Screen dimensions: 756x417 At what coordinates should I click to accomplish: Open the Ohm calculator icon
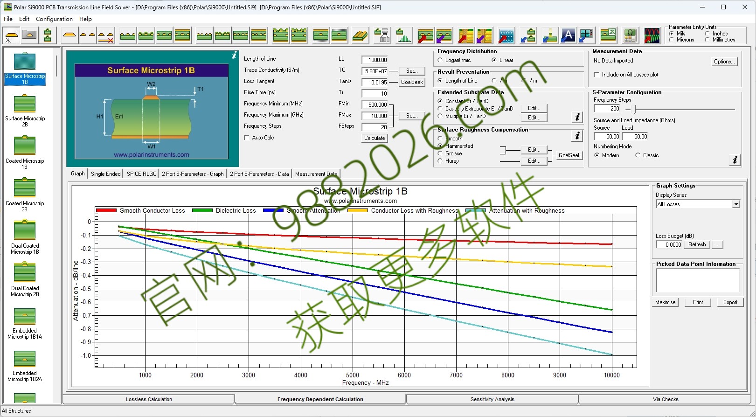point(630,35)
